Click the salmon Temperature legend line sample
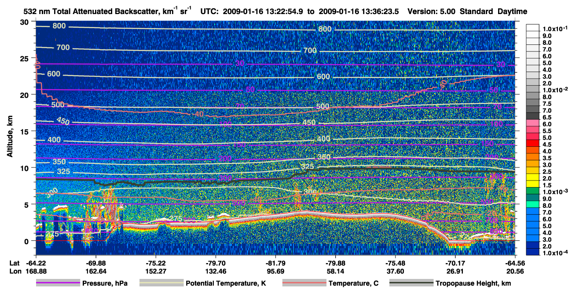 click(x=304, y=283)
